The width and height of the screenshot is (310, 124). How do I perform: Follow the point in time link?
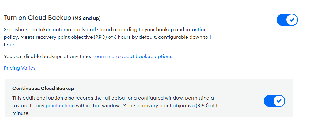(x=60, y=106)
